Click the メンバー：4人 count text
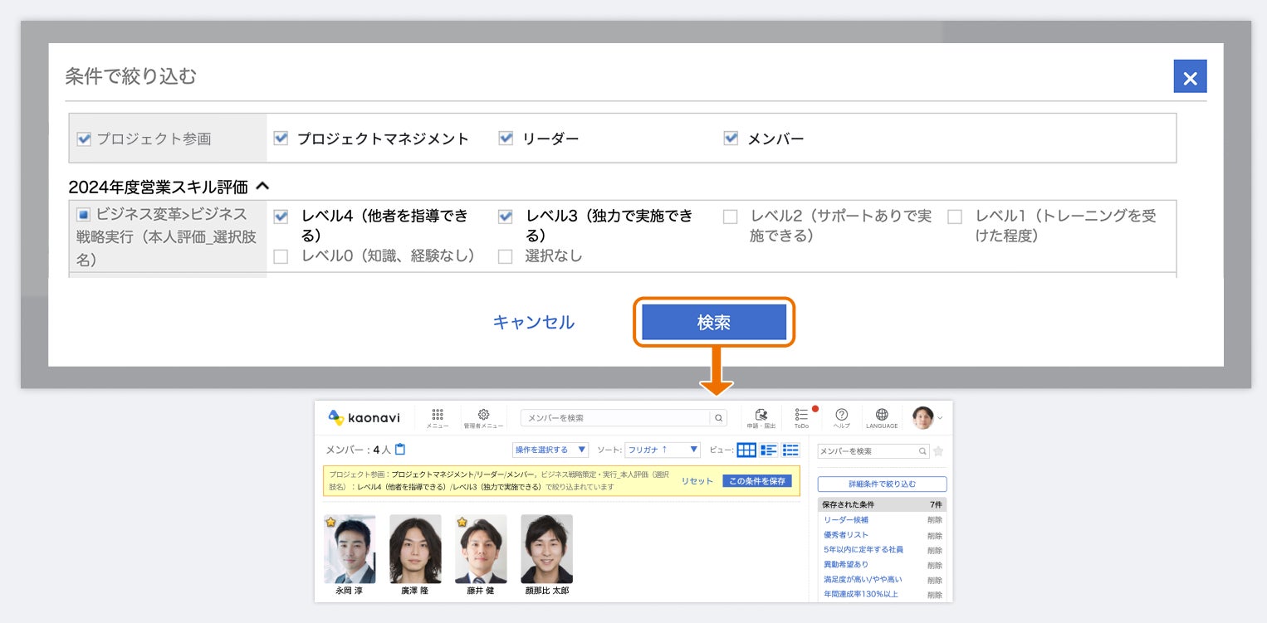This screenshot has width=1267, height=623. click(358, 450)
